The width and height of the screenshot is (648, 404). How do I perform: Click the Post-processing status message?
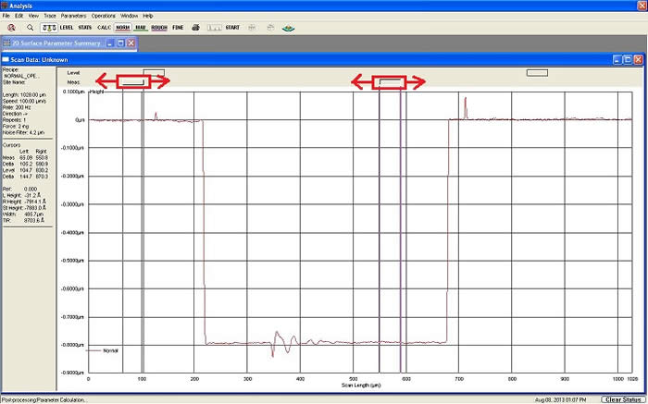44,400
